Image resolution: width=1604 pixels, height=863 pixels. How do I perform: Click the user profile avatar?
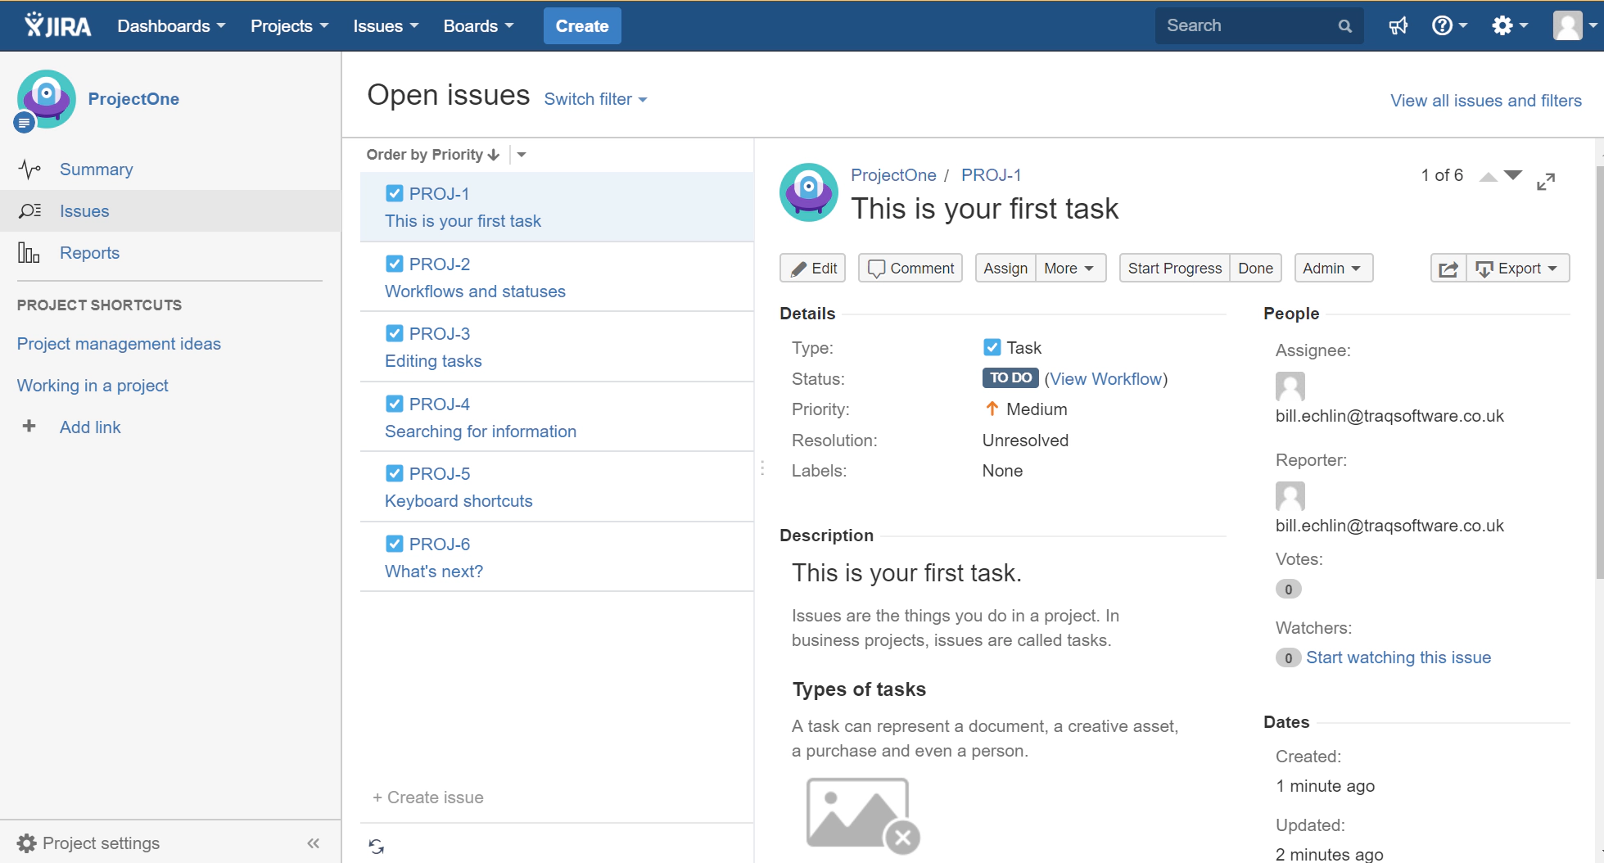coord(1568,25)
